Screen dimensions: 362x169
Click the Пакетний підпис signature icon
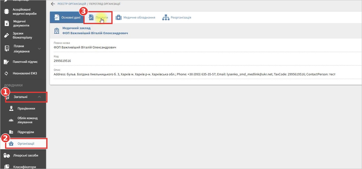click(x=7, y=62)
